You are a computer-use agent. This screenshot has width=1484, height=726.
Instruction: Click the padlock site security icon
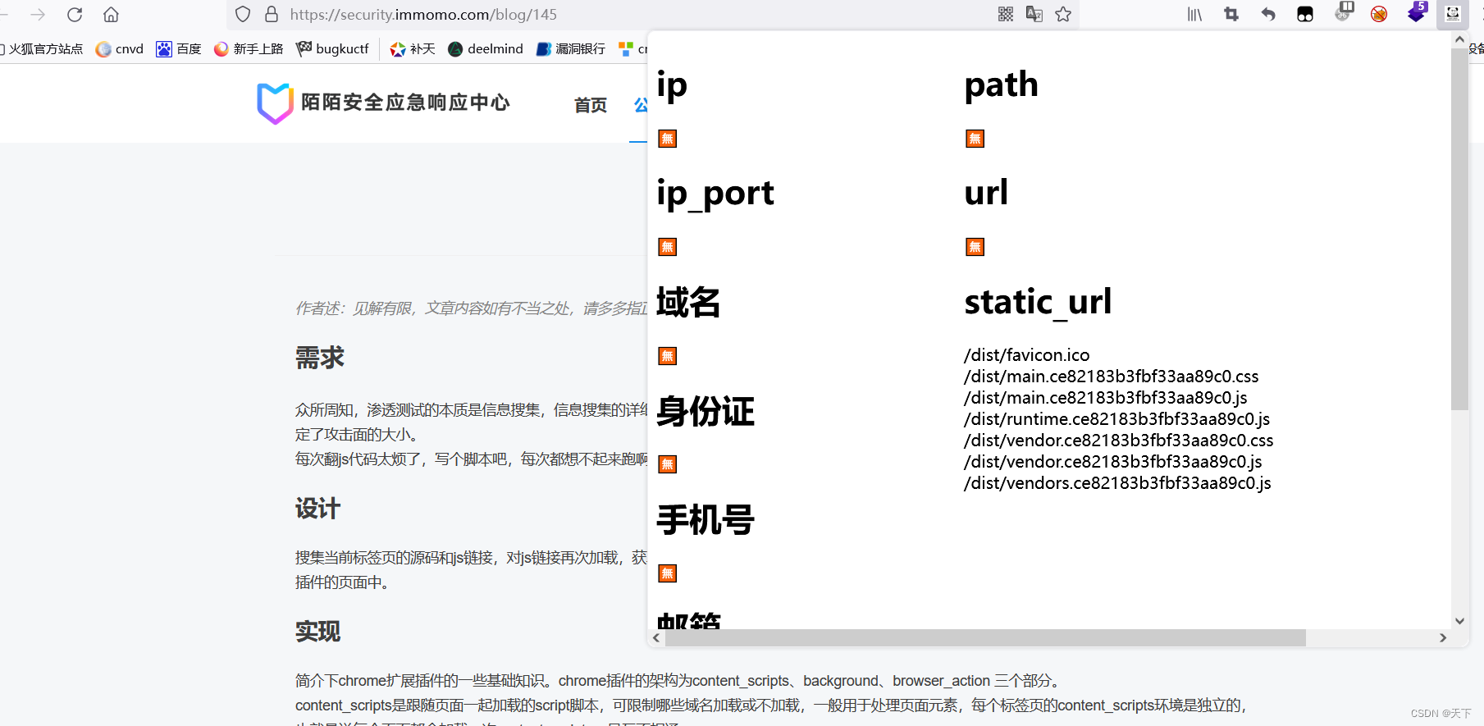[x=272, y=15]
